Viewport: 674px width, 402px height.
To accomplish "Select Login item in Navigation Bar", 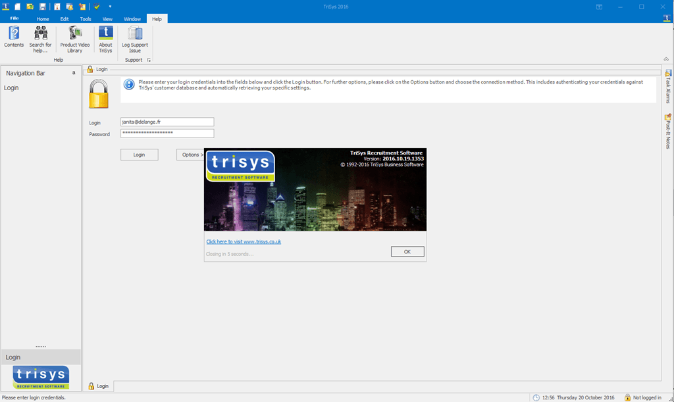I will [11, 88].
